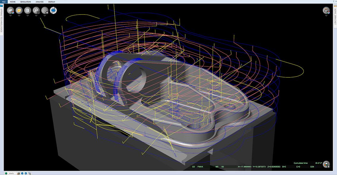Image resolution: width=337 pixels, height=175 pixels.
Task: Click the bottom-right machine status icon
Action: tap(326, 164)
